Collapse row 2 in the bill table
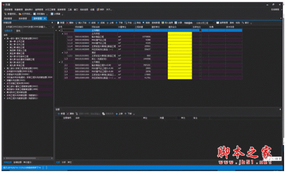This screenshot has width=285, height=172. tap(59, 62)
